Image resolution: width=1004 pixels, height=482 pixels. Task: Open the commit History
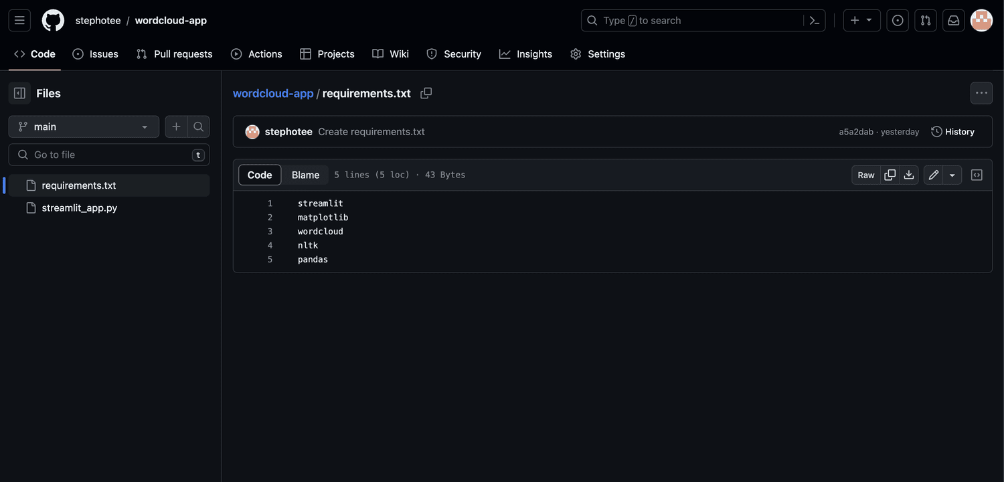953,131
